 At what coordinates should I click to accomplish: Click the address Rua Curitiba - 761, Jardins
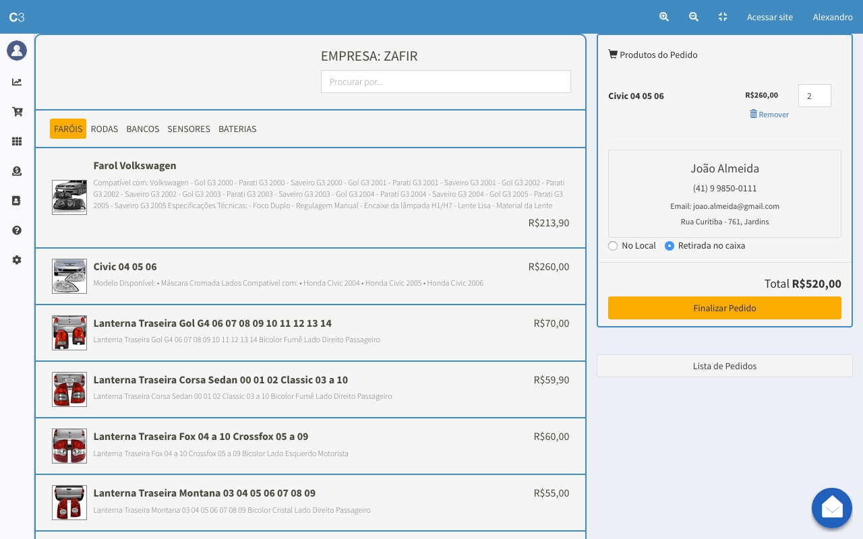(x=725, y=222)
